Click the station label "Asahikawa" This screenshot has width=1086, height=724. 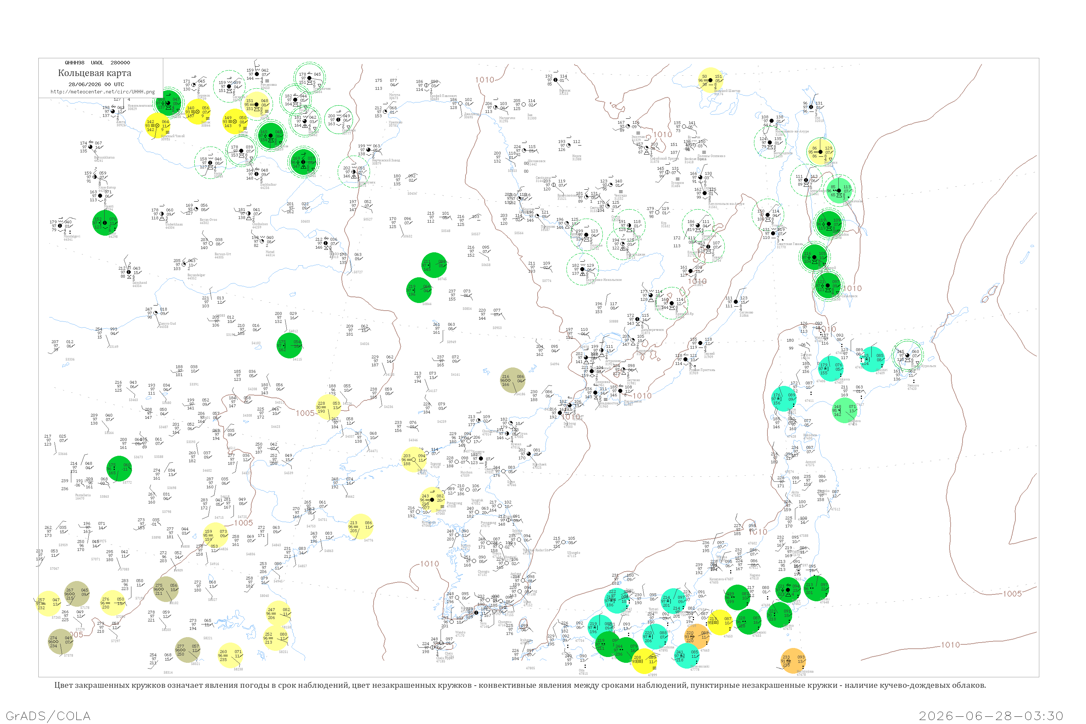[x=842, y=379]
